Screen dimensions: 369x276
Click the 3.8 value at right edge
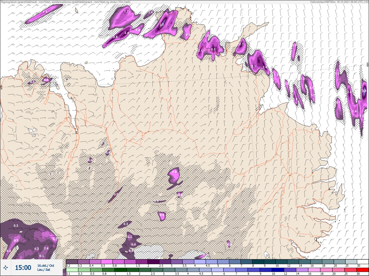364,91
